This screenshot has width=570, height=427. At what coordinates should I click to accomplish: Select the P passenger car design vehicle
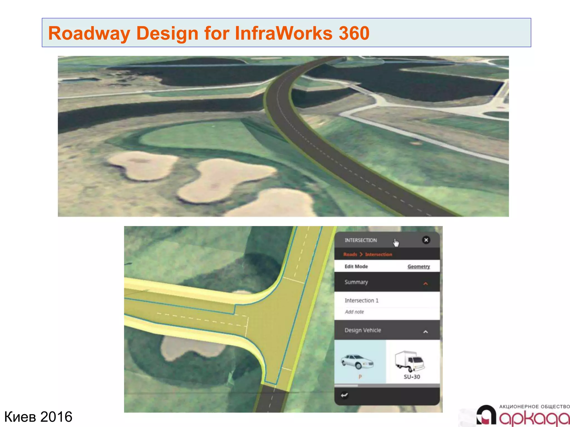(x=360, y=362)
